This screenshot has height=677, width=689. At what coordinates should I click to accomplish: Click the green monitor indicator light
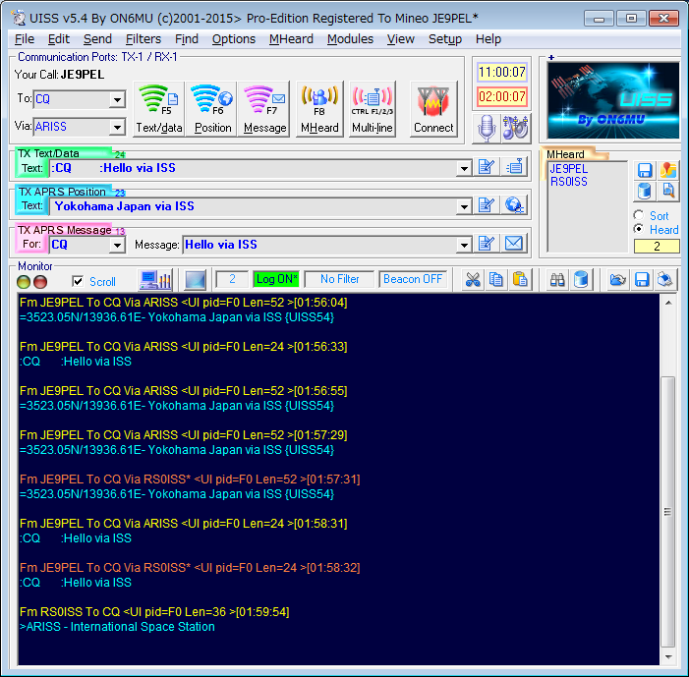point(24,282)
